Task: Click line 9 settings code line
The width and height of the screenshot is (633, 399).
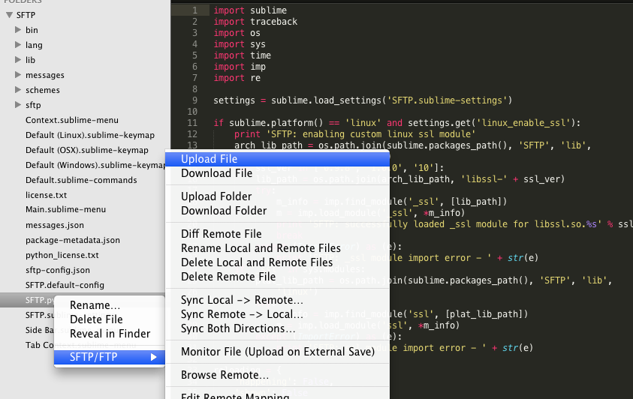Action: coord(362,100)
